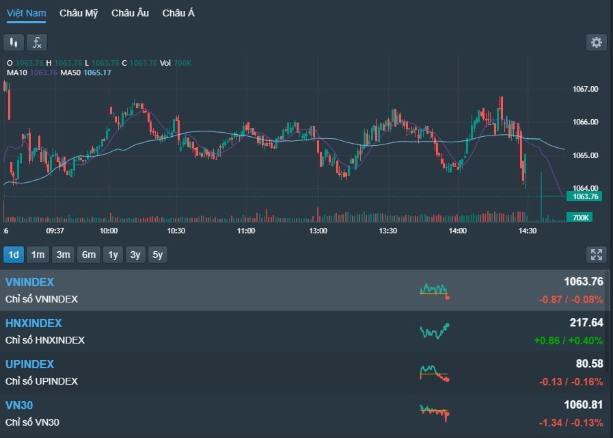Select the 3m time range
613x438 pixels.
[64, 255]
